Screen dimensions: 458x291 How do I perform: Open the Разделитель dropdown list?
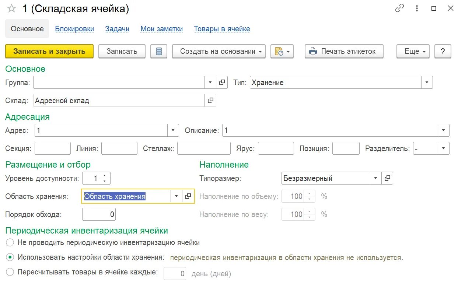444,148
